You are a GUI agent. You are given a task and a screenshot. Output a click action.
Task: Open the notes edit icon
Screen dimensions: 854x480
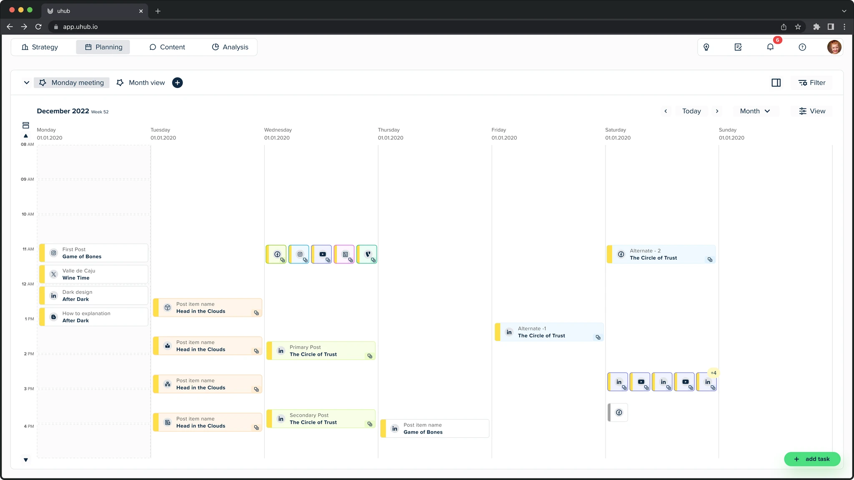(738, 47)
